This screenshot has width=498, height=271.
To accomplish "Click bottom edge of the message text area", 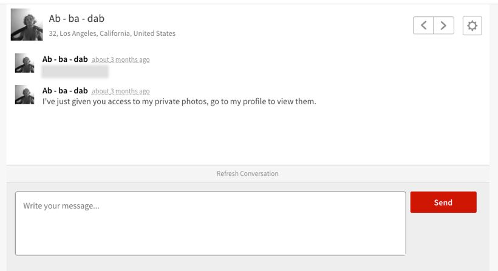I will (x=211, y=255).
